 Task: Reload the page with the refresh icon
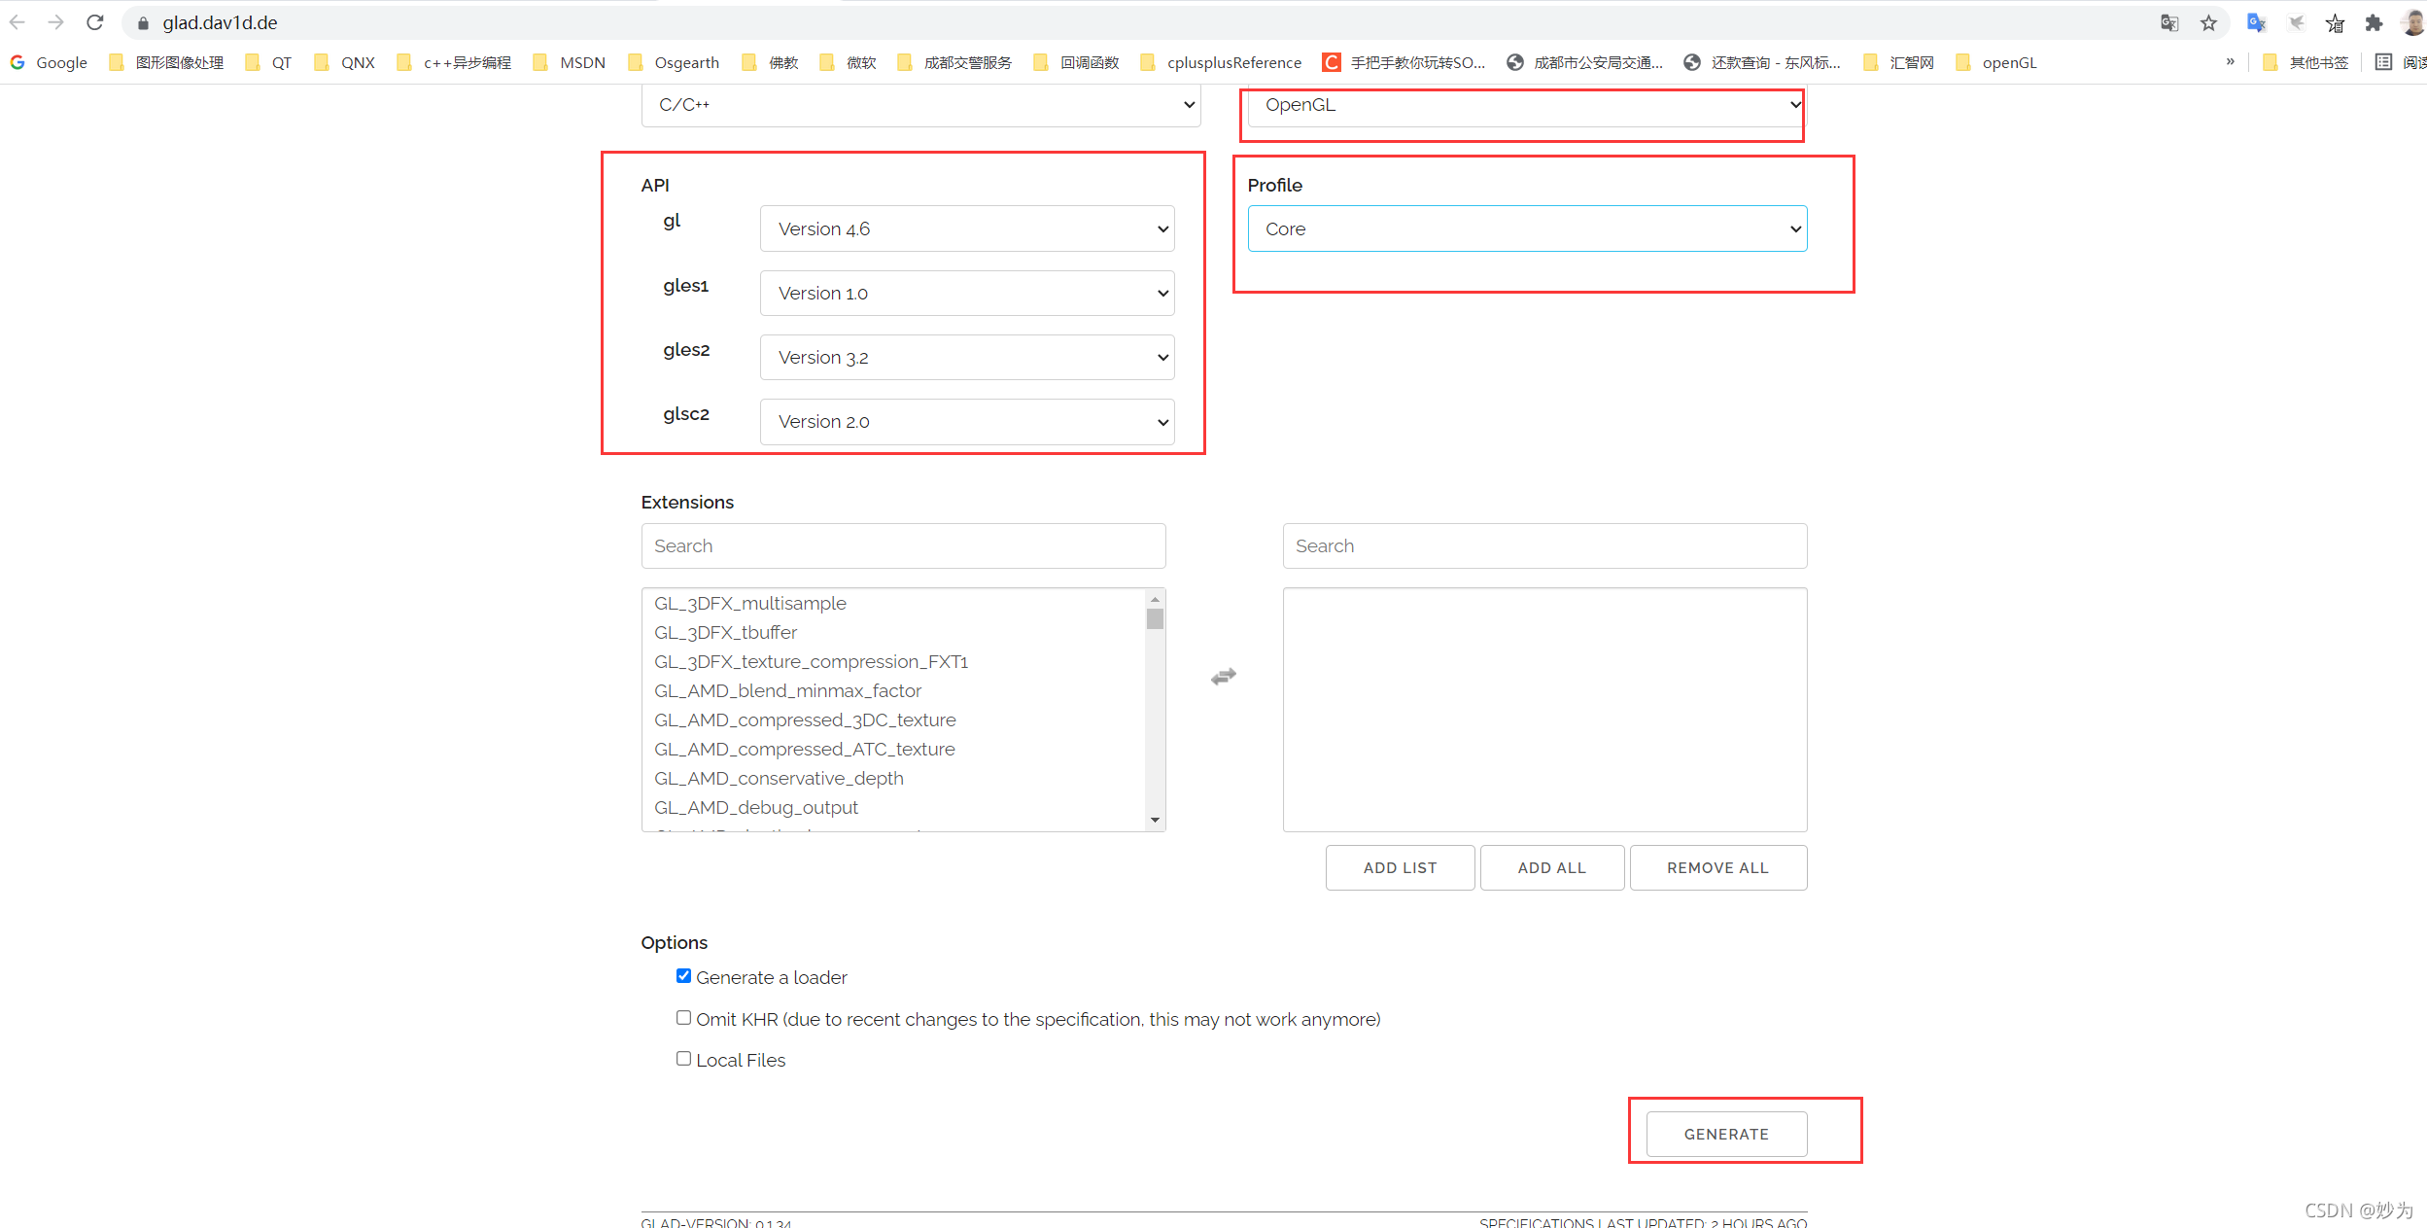click(x=94, y=22)
